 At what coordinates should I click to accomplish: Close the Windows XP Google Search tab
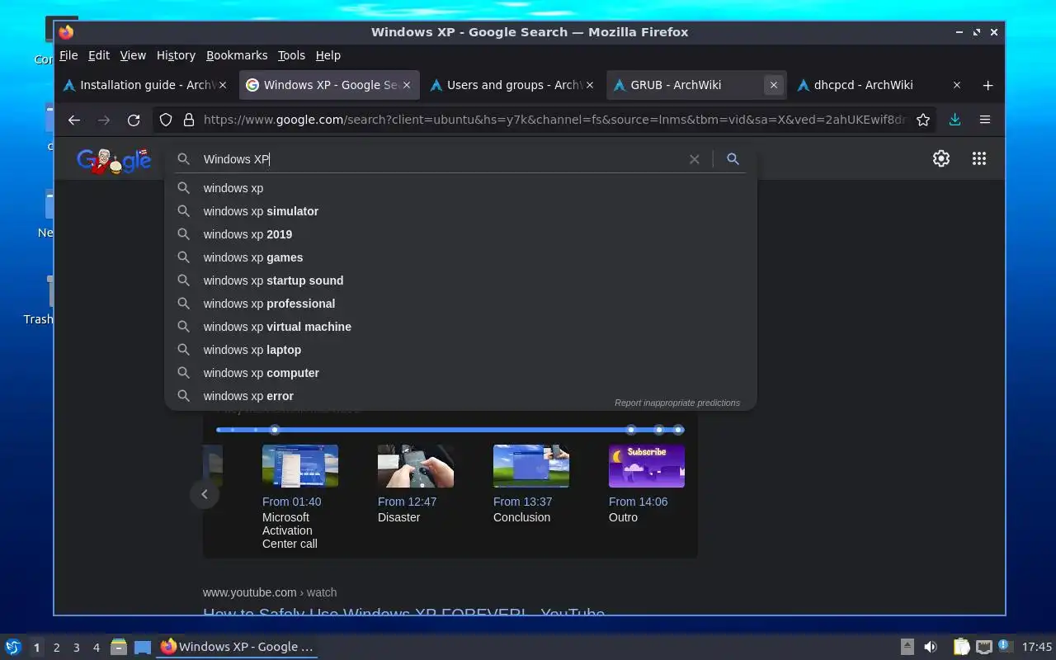pos(406,85)
